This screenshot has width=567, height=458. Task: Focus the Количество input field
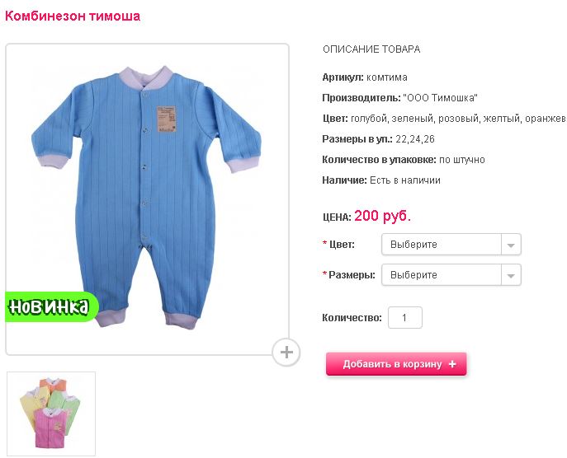[405, 318]
